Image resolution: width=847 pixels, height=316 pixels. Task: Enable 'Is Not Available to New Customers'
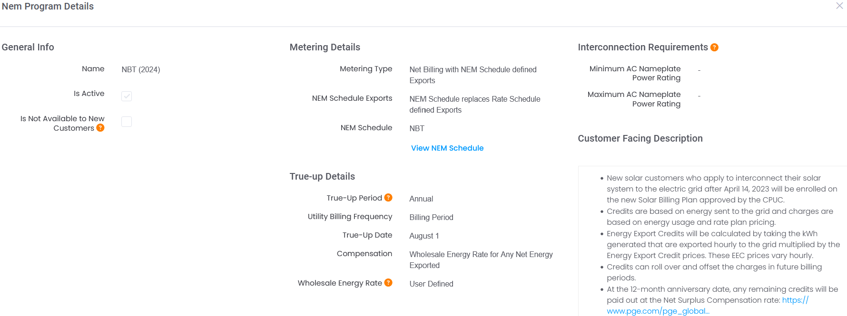[126, 121]
